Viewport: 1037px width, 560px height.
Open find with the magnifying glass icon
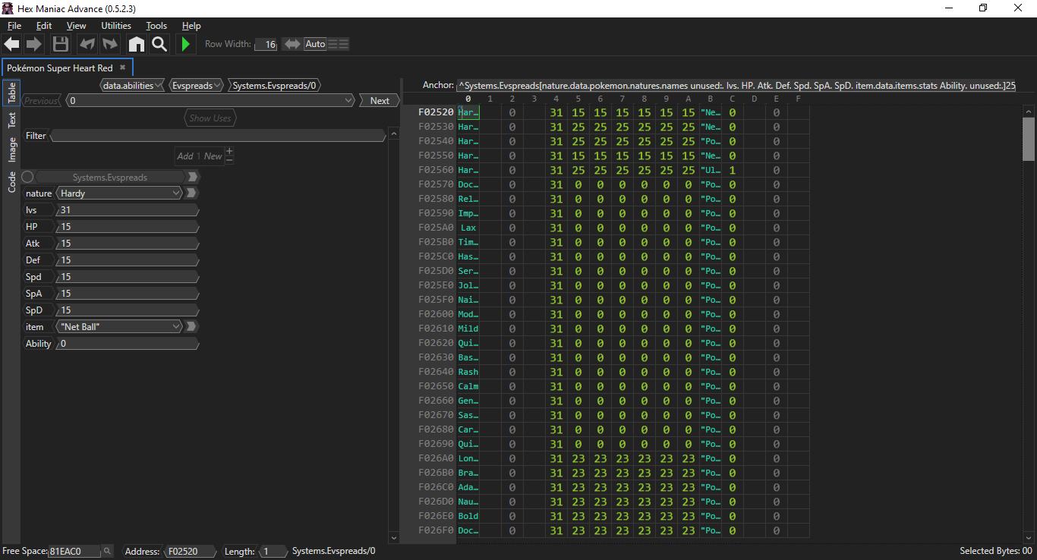159,44
